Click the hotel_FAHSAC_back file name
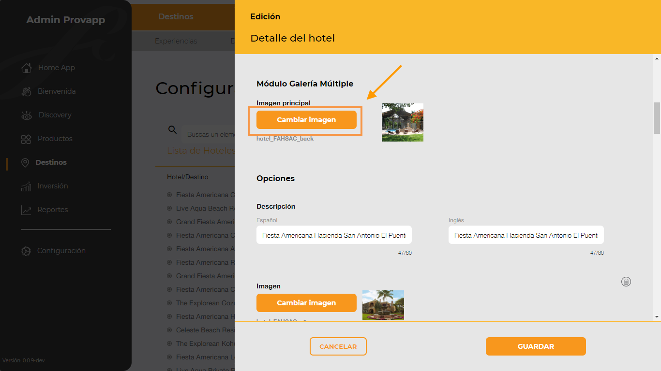Screen dimensions: 661x371 (285, 139)
